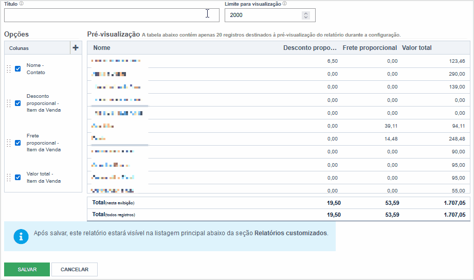Click the Limite para visualização field showing 2000
The height and width of the screenshot is (280, 474).
pyautogui.click(x=270, y=15)
